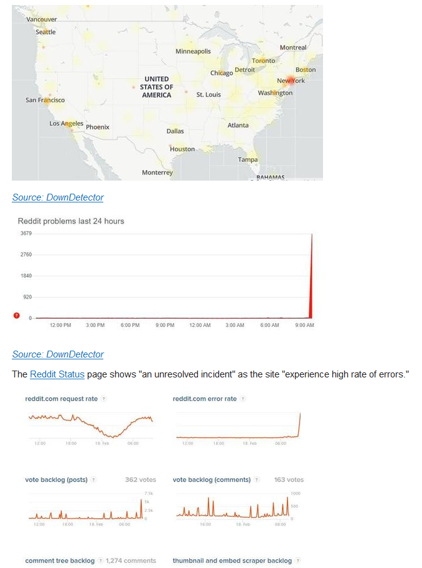Follow the Reddit Status link
422x568 pixels.
click(57, 374)
